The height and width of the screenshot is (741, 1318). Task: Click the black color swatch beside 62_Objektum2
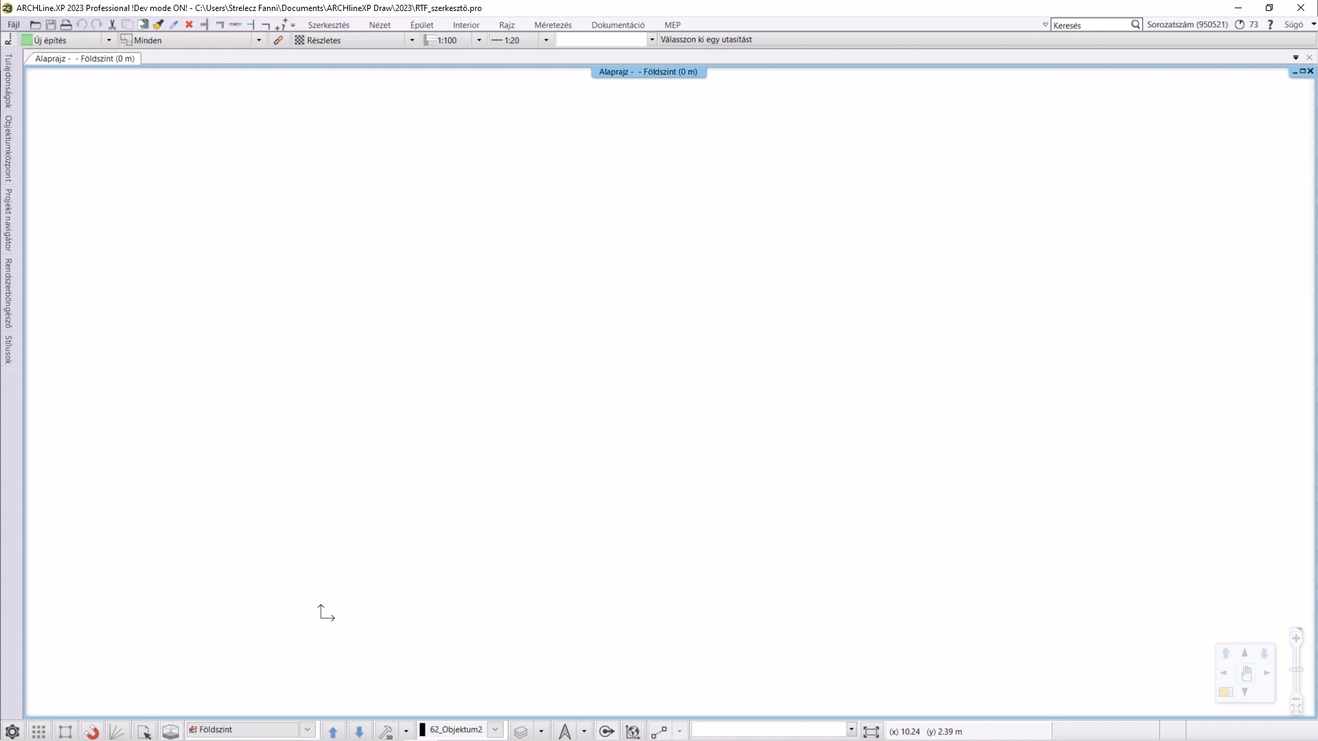coord(422,729)
